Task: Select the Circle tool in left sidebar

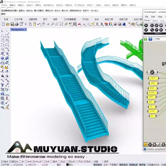Action: [2, 40]
